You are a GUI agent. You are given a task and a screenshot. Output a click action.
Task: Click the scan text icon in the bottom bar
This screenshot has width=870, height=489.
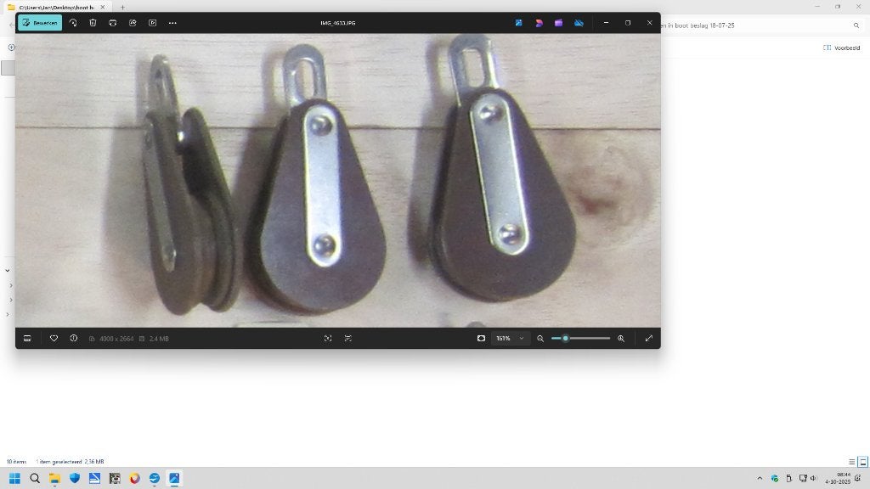[328, 338]
